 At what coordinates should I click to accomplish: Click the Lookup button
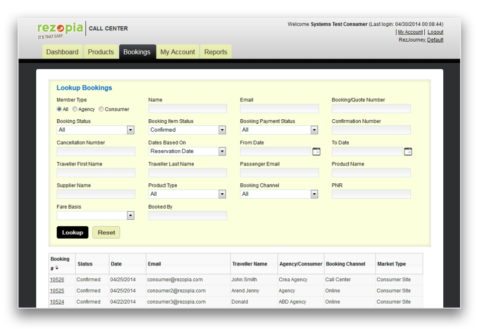point(73,233)
